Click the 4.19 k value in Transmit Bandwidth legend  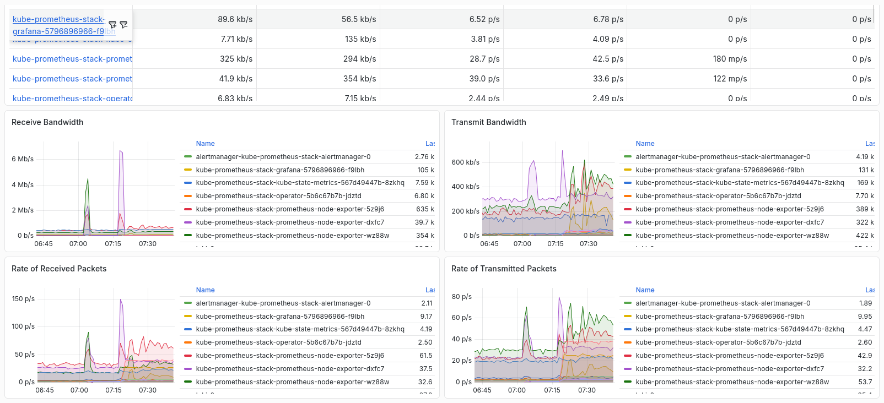(x=865, y=157)
